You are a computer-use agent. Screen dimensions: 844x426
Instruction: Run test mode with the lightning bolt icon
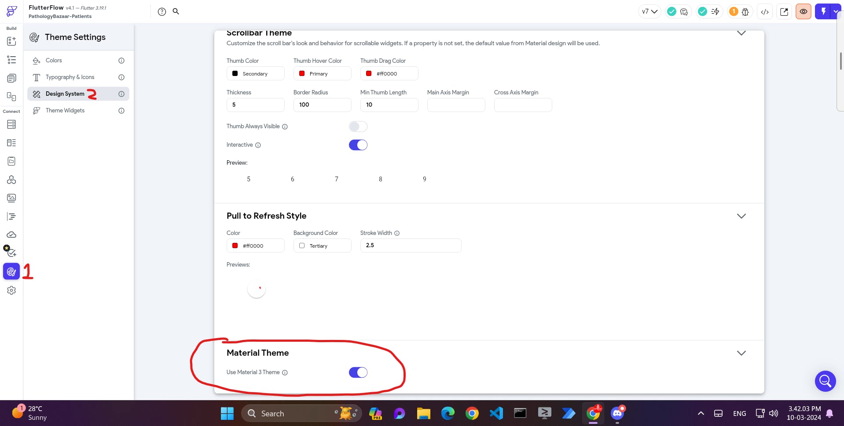point(823,11)
